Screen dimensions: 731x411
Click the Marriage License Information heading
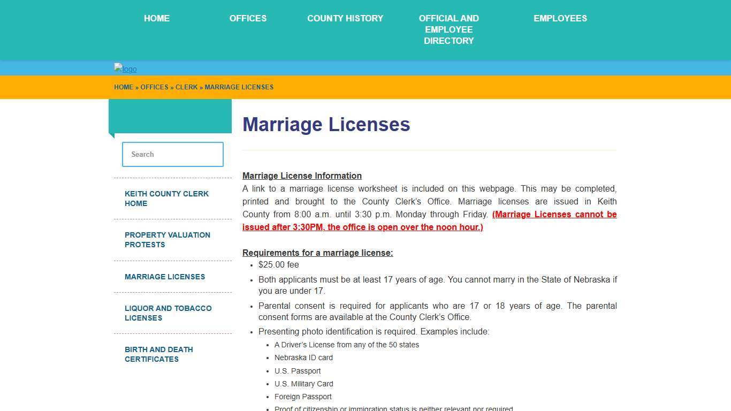point(302,176)
